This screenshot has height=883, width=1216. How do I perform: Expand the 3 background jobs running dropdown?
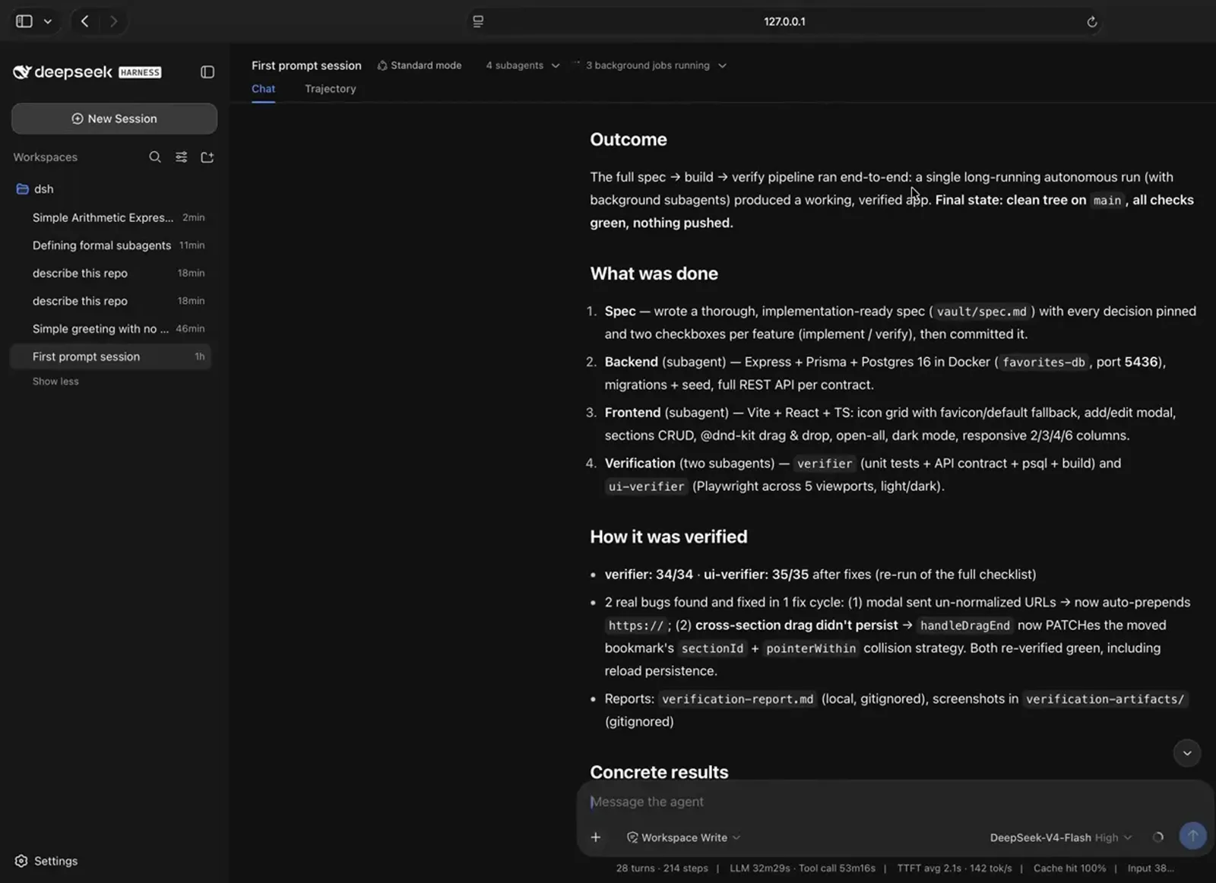[x=655, y=65]
